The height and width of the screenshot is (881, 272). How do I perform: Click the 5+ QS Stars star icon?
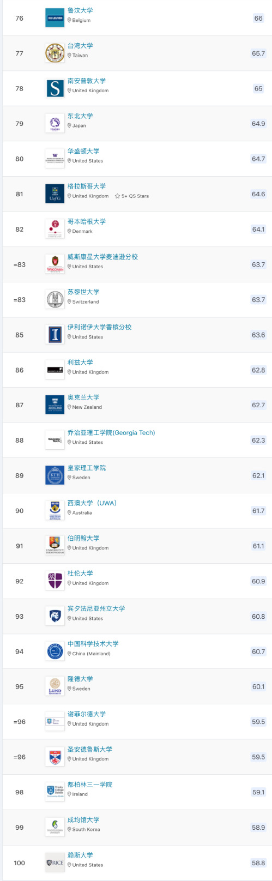coord(117,196)
